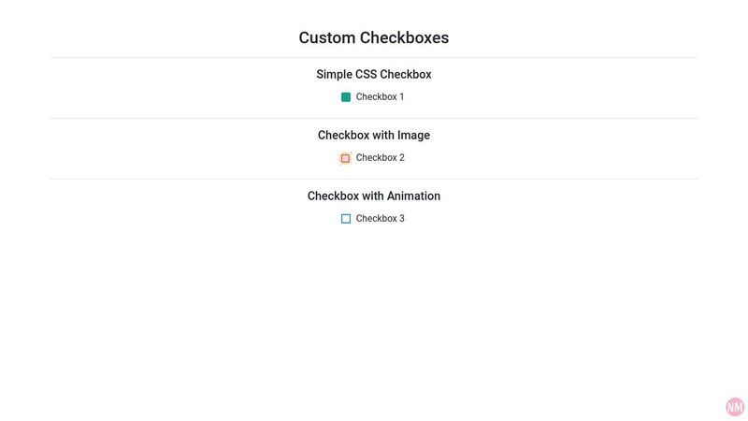The image size is (748, 421).
Task: Toggle the pink Checkbox 2 box
Action: pyautogui.click(x=345, y=158)
